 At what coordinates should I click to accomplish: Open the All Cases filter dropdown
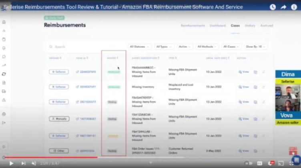(x=231, y=47)
